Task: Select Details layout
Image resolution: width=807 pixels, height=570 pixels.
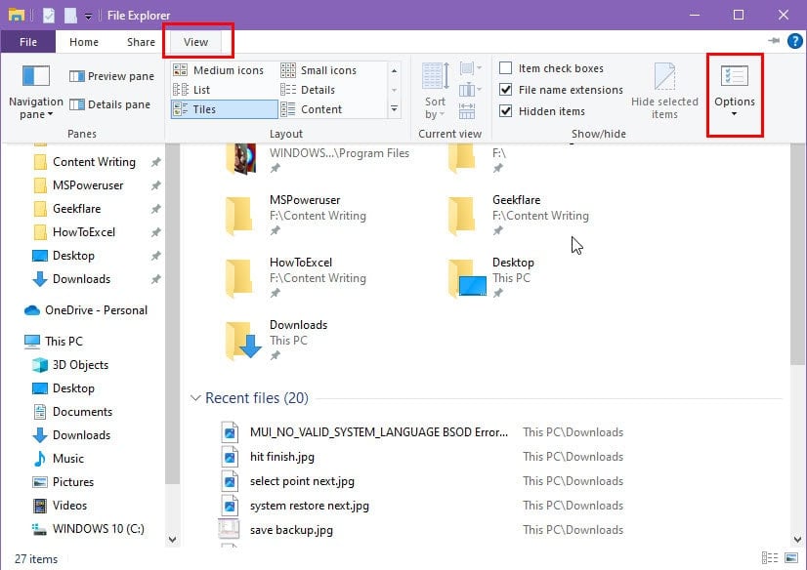Action: (x=308, y=90)
